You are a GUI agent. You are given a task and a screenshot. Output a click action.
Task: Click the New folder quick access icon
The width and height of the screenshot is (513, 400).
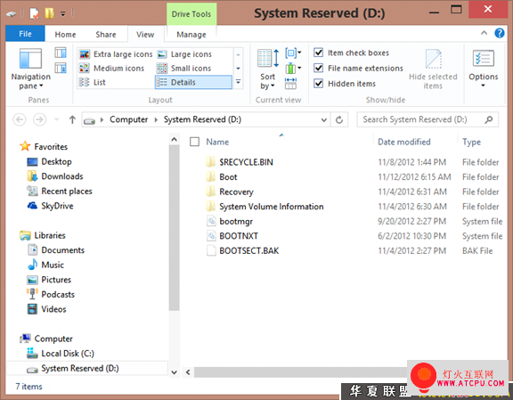pyautogui.click(x=49, y=13)
